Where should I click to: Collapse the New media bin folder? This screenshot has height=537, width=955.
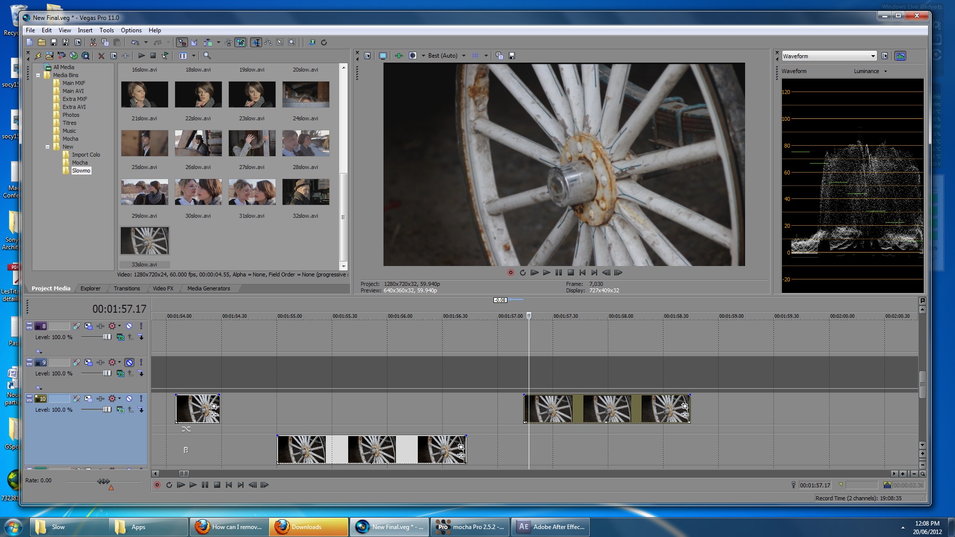(x=48, y=147)
